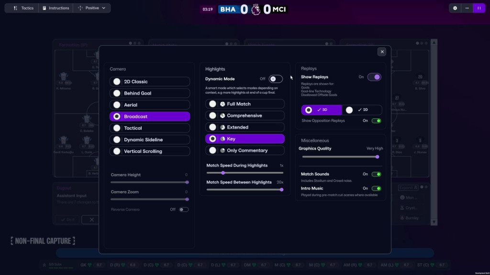Enable the Dynamic Mode toggle

pyautogui.click(x=275, y=79)
